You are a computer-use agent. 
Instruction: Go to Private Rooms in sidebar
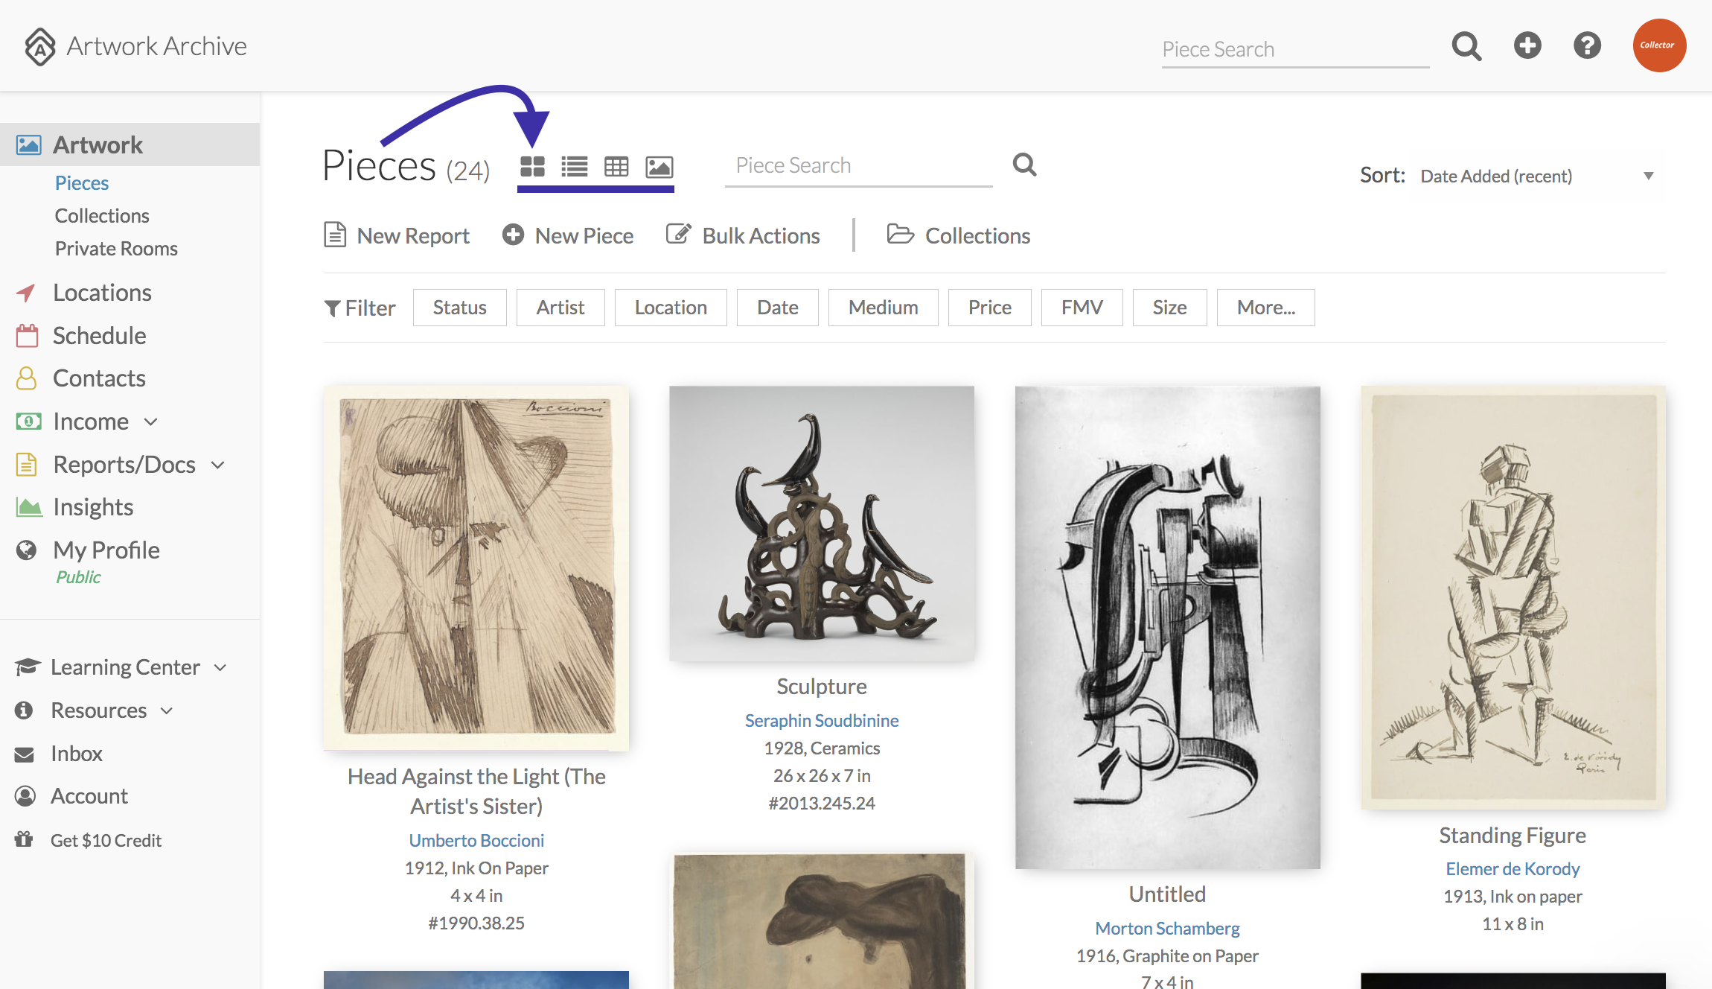click(116, 248)
